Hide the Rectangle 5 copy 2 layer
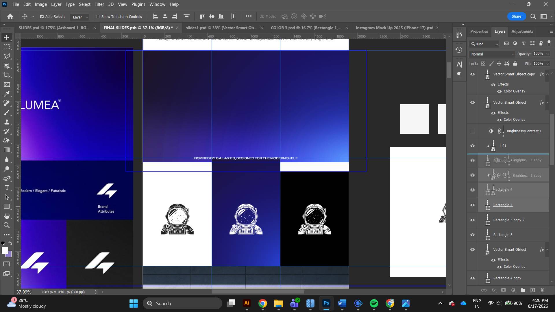The width and height of the screenshot is (555, 312). [x=473, y=220]
